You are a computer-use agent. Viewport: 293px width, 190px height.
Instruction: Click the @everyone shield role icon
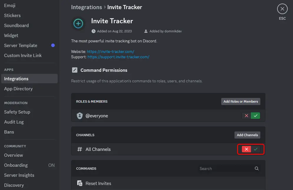(x=80, y=116)
